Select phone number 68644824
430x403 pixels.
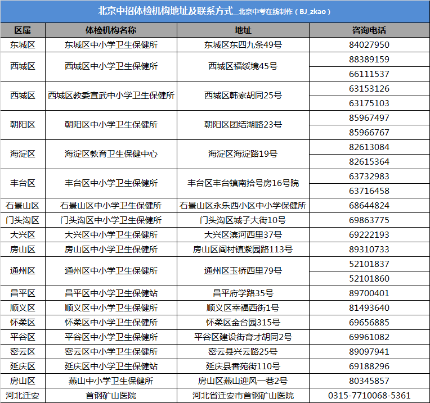pyautogui.click(x=369, y=206)
